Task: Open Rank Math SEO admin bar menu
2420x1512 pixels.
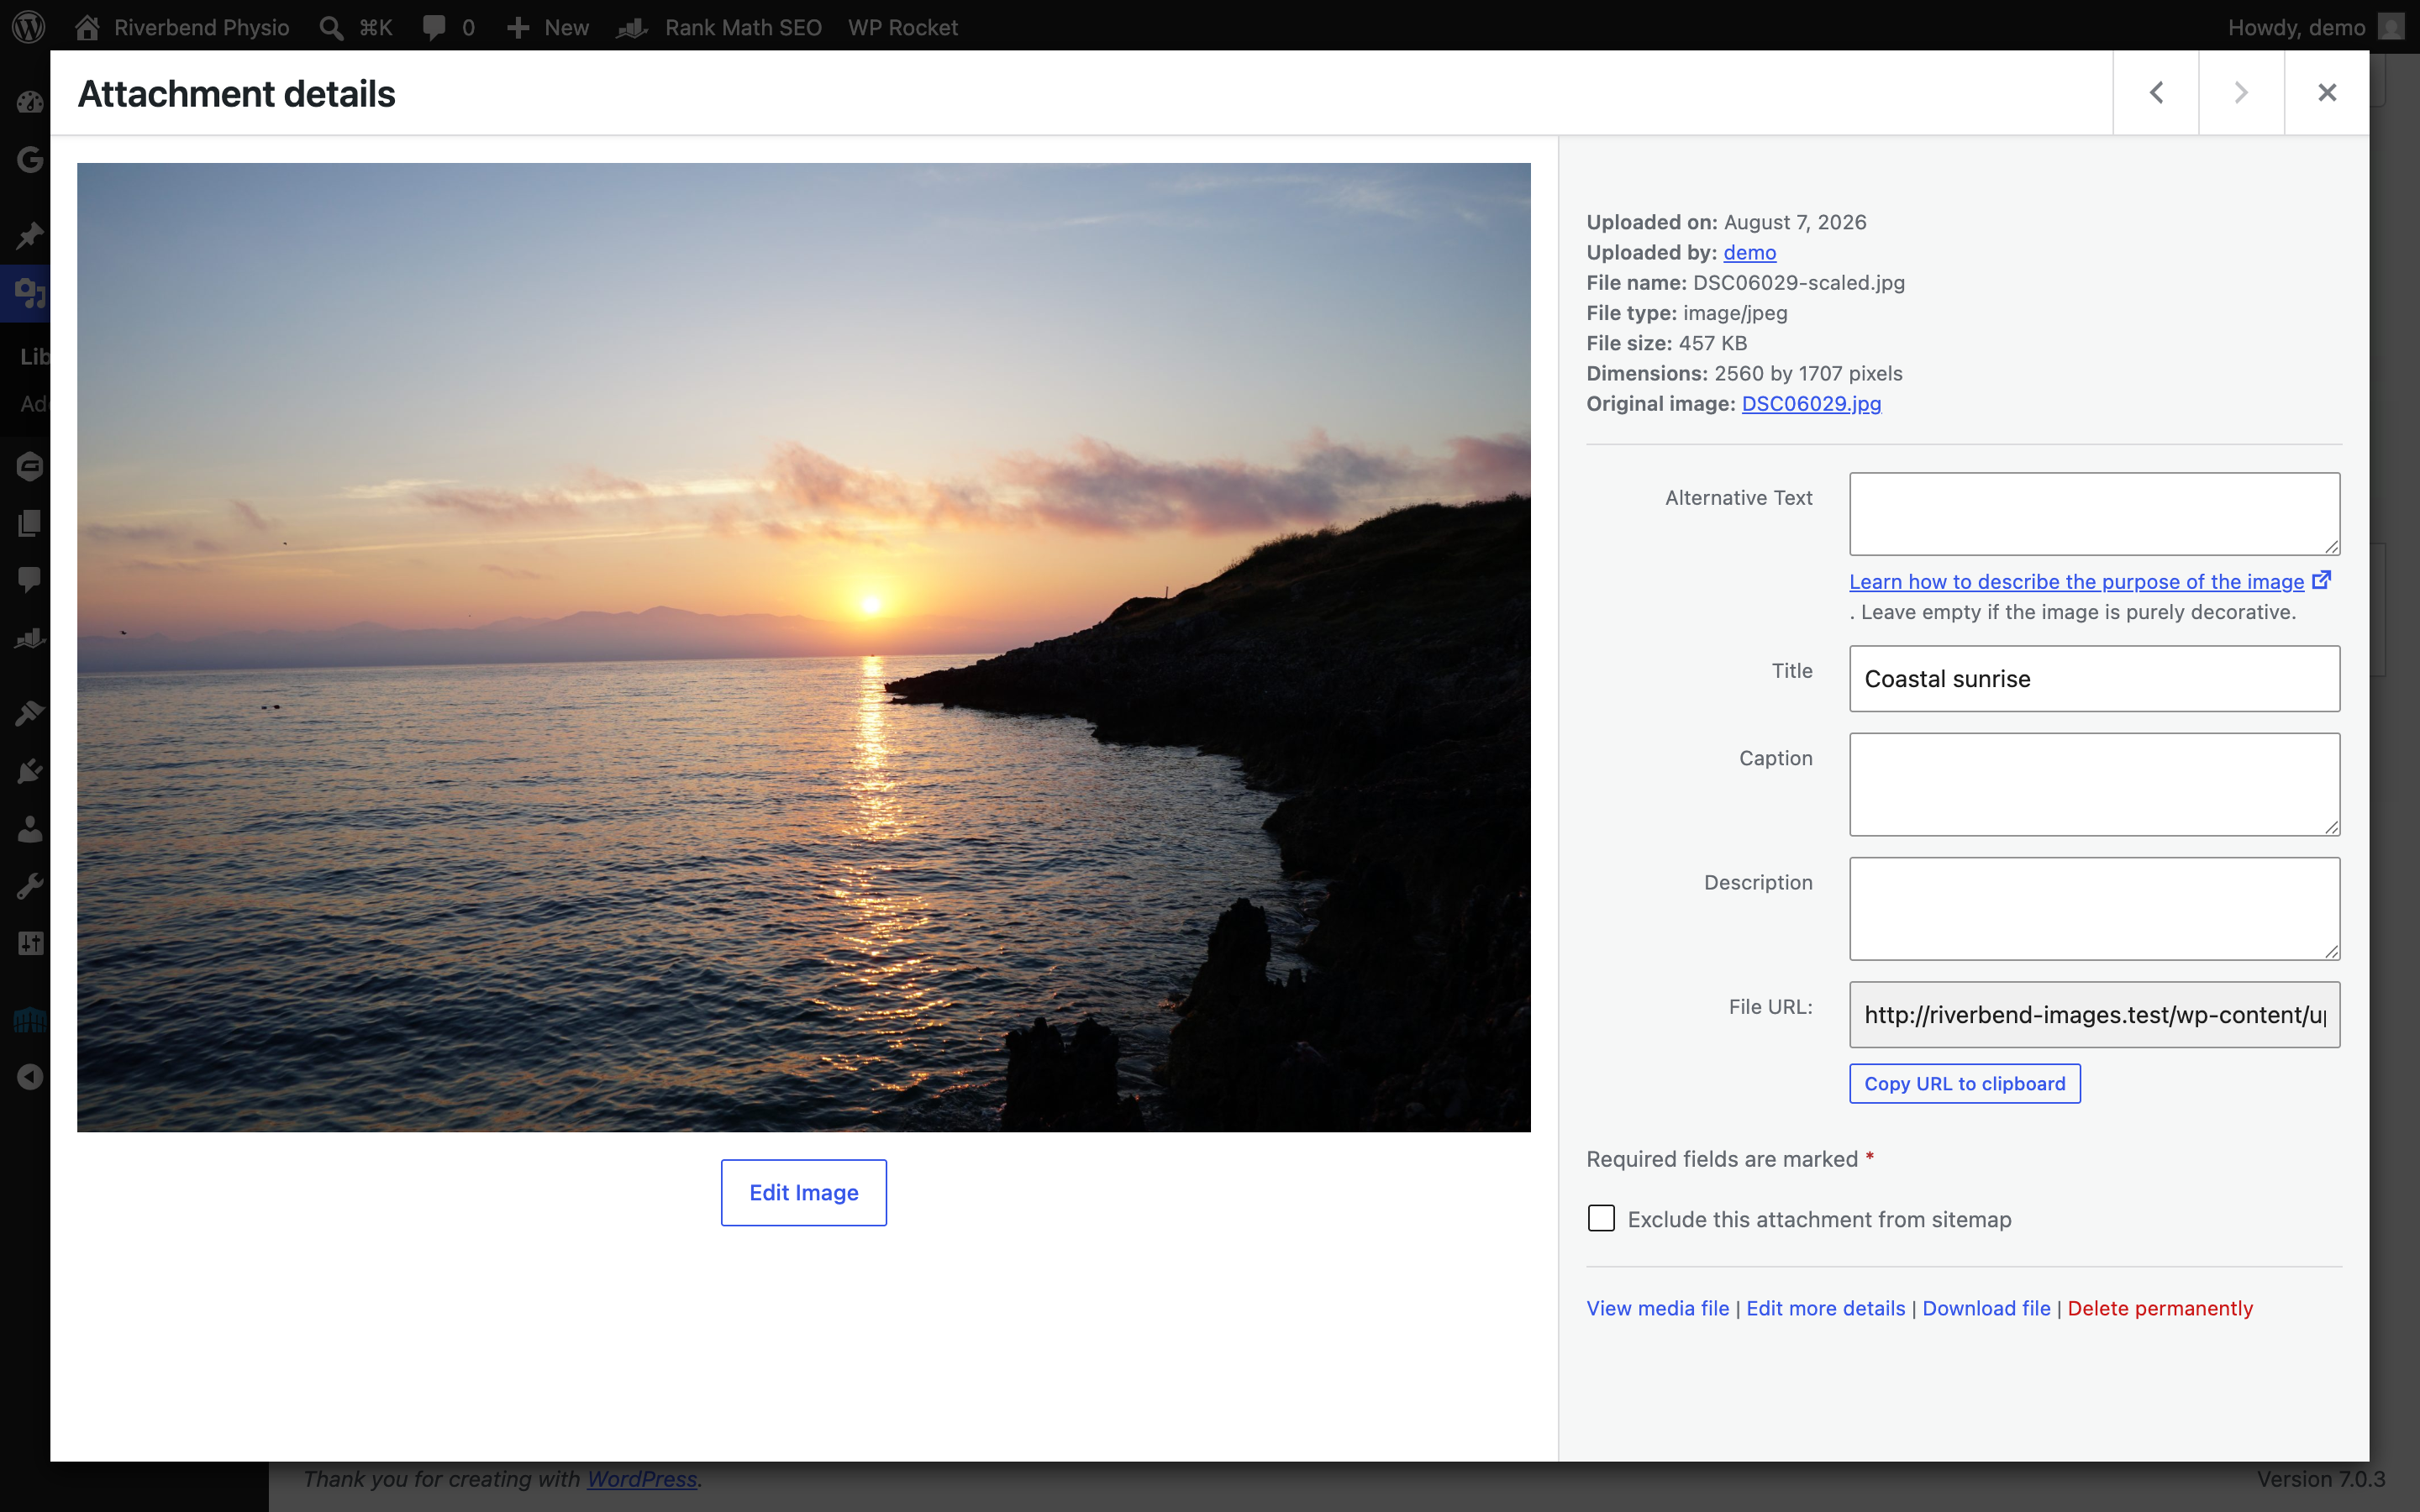Action: (x=719, y=27)
